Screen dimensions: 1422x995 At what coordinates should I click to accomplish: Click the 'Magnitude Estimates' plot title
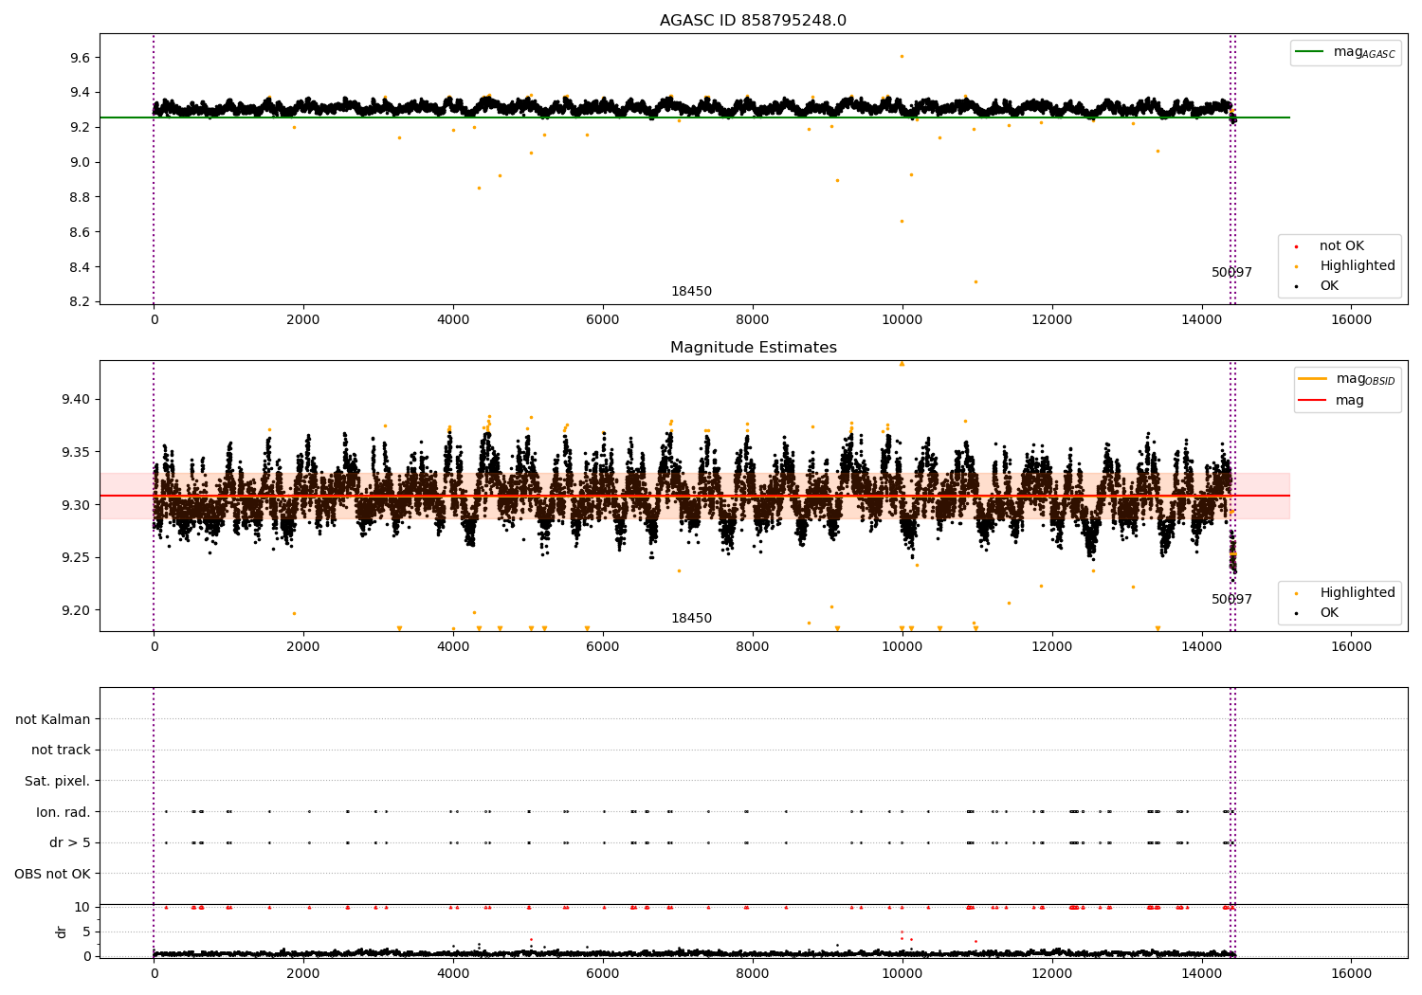click(753, 348)
